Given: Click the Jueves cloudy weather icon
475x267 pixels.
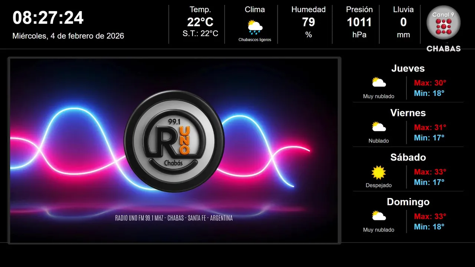Looking at the screenshot, I should coord(379,82).
